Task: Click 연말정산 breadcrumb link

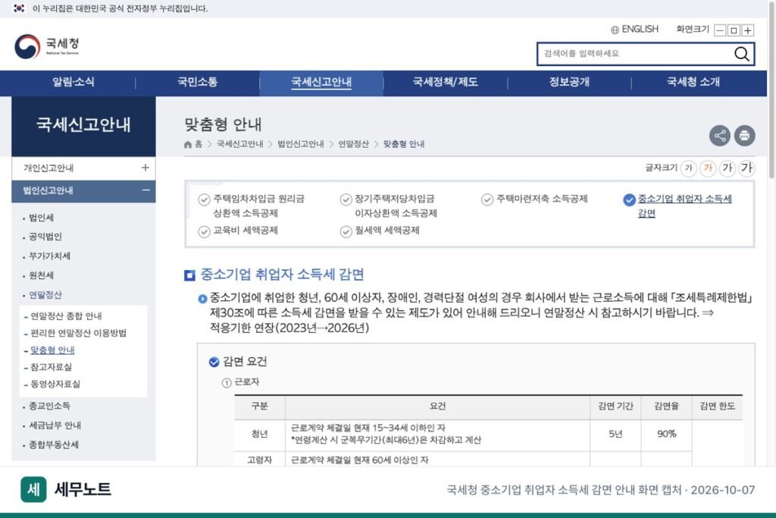Action: (353, 144)
